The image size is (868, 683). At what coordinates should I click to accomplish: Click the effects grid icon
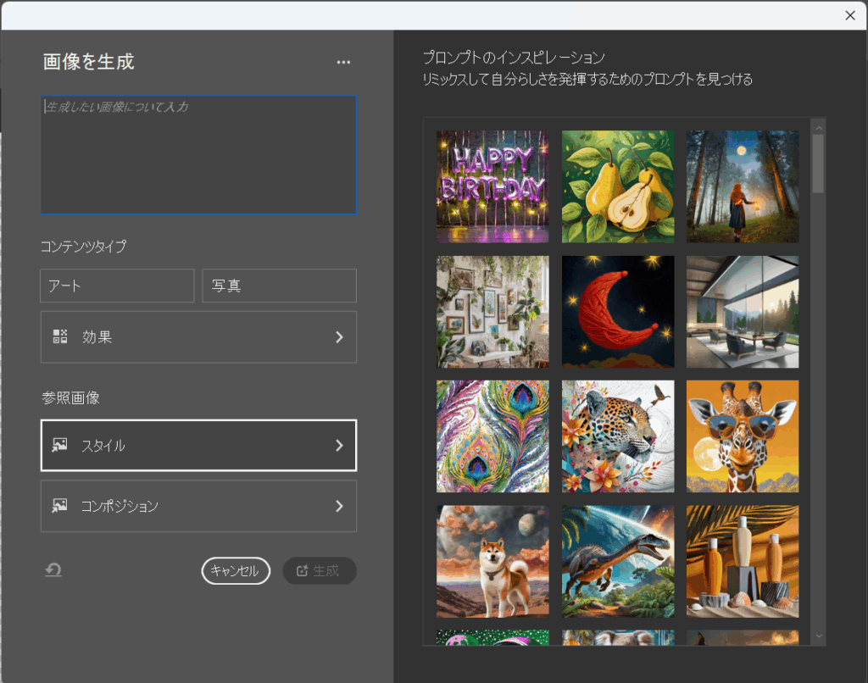coord(60,336)
